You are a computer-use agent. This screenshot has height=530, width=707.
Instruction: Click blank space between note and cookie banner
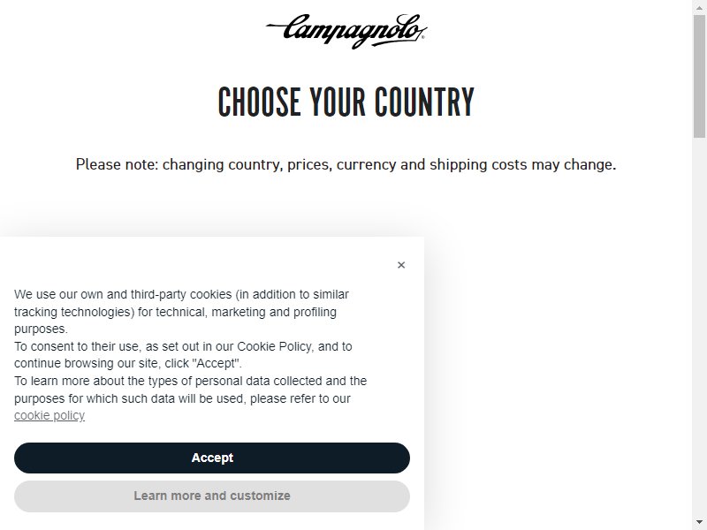pyautogui.click(x=346, y=205)
